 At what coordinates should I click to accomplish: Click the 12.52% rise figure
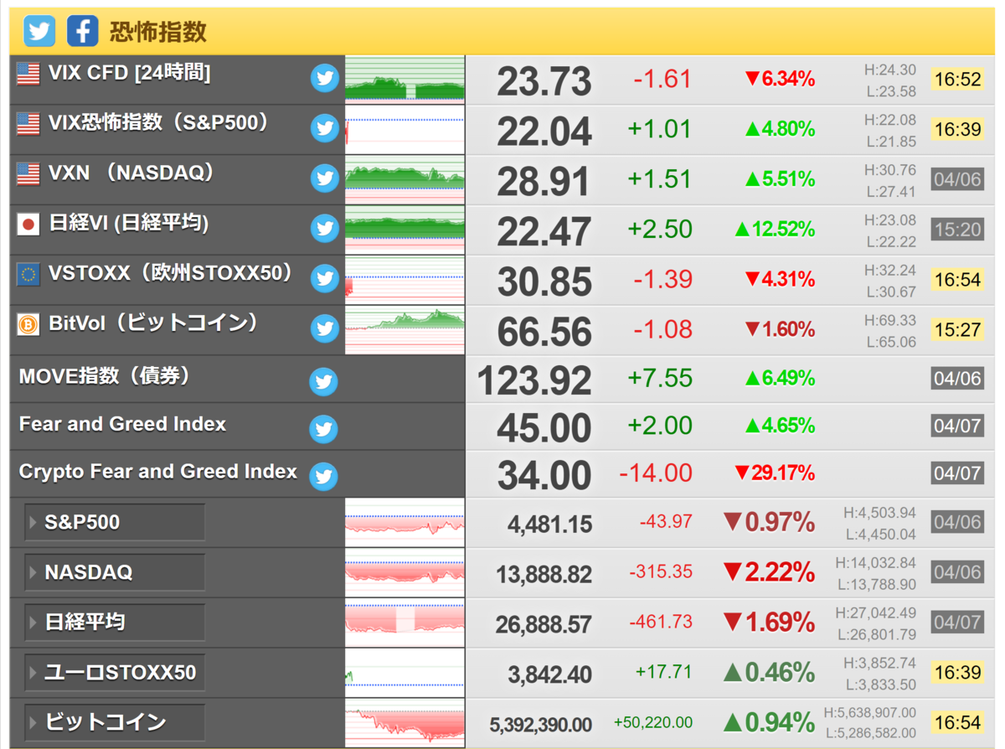pyautogui.click(x=775, y=229)
